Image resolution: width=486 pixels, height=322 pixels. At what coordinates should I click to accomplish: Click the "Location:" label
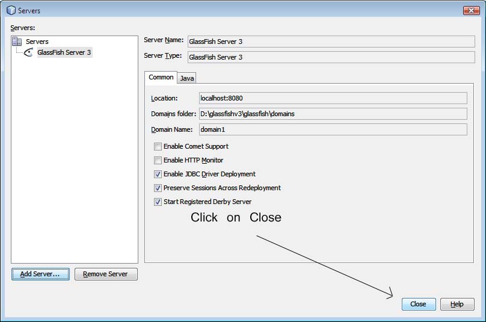click(x=164, y=98)
